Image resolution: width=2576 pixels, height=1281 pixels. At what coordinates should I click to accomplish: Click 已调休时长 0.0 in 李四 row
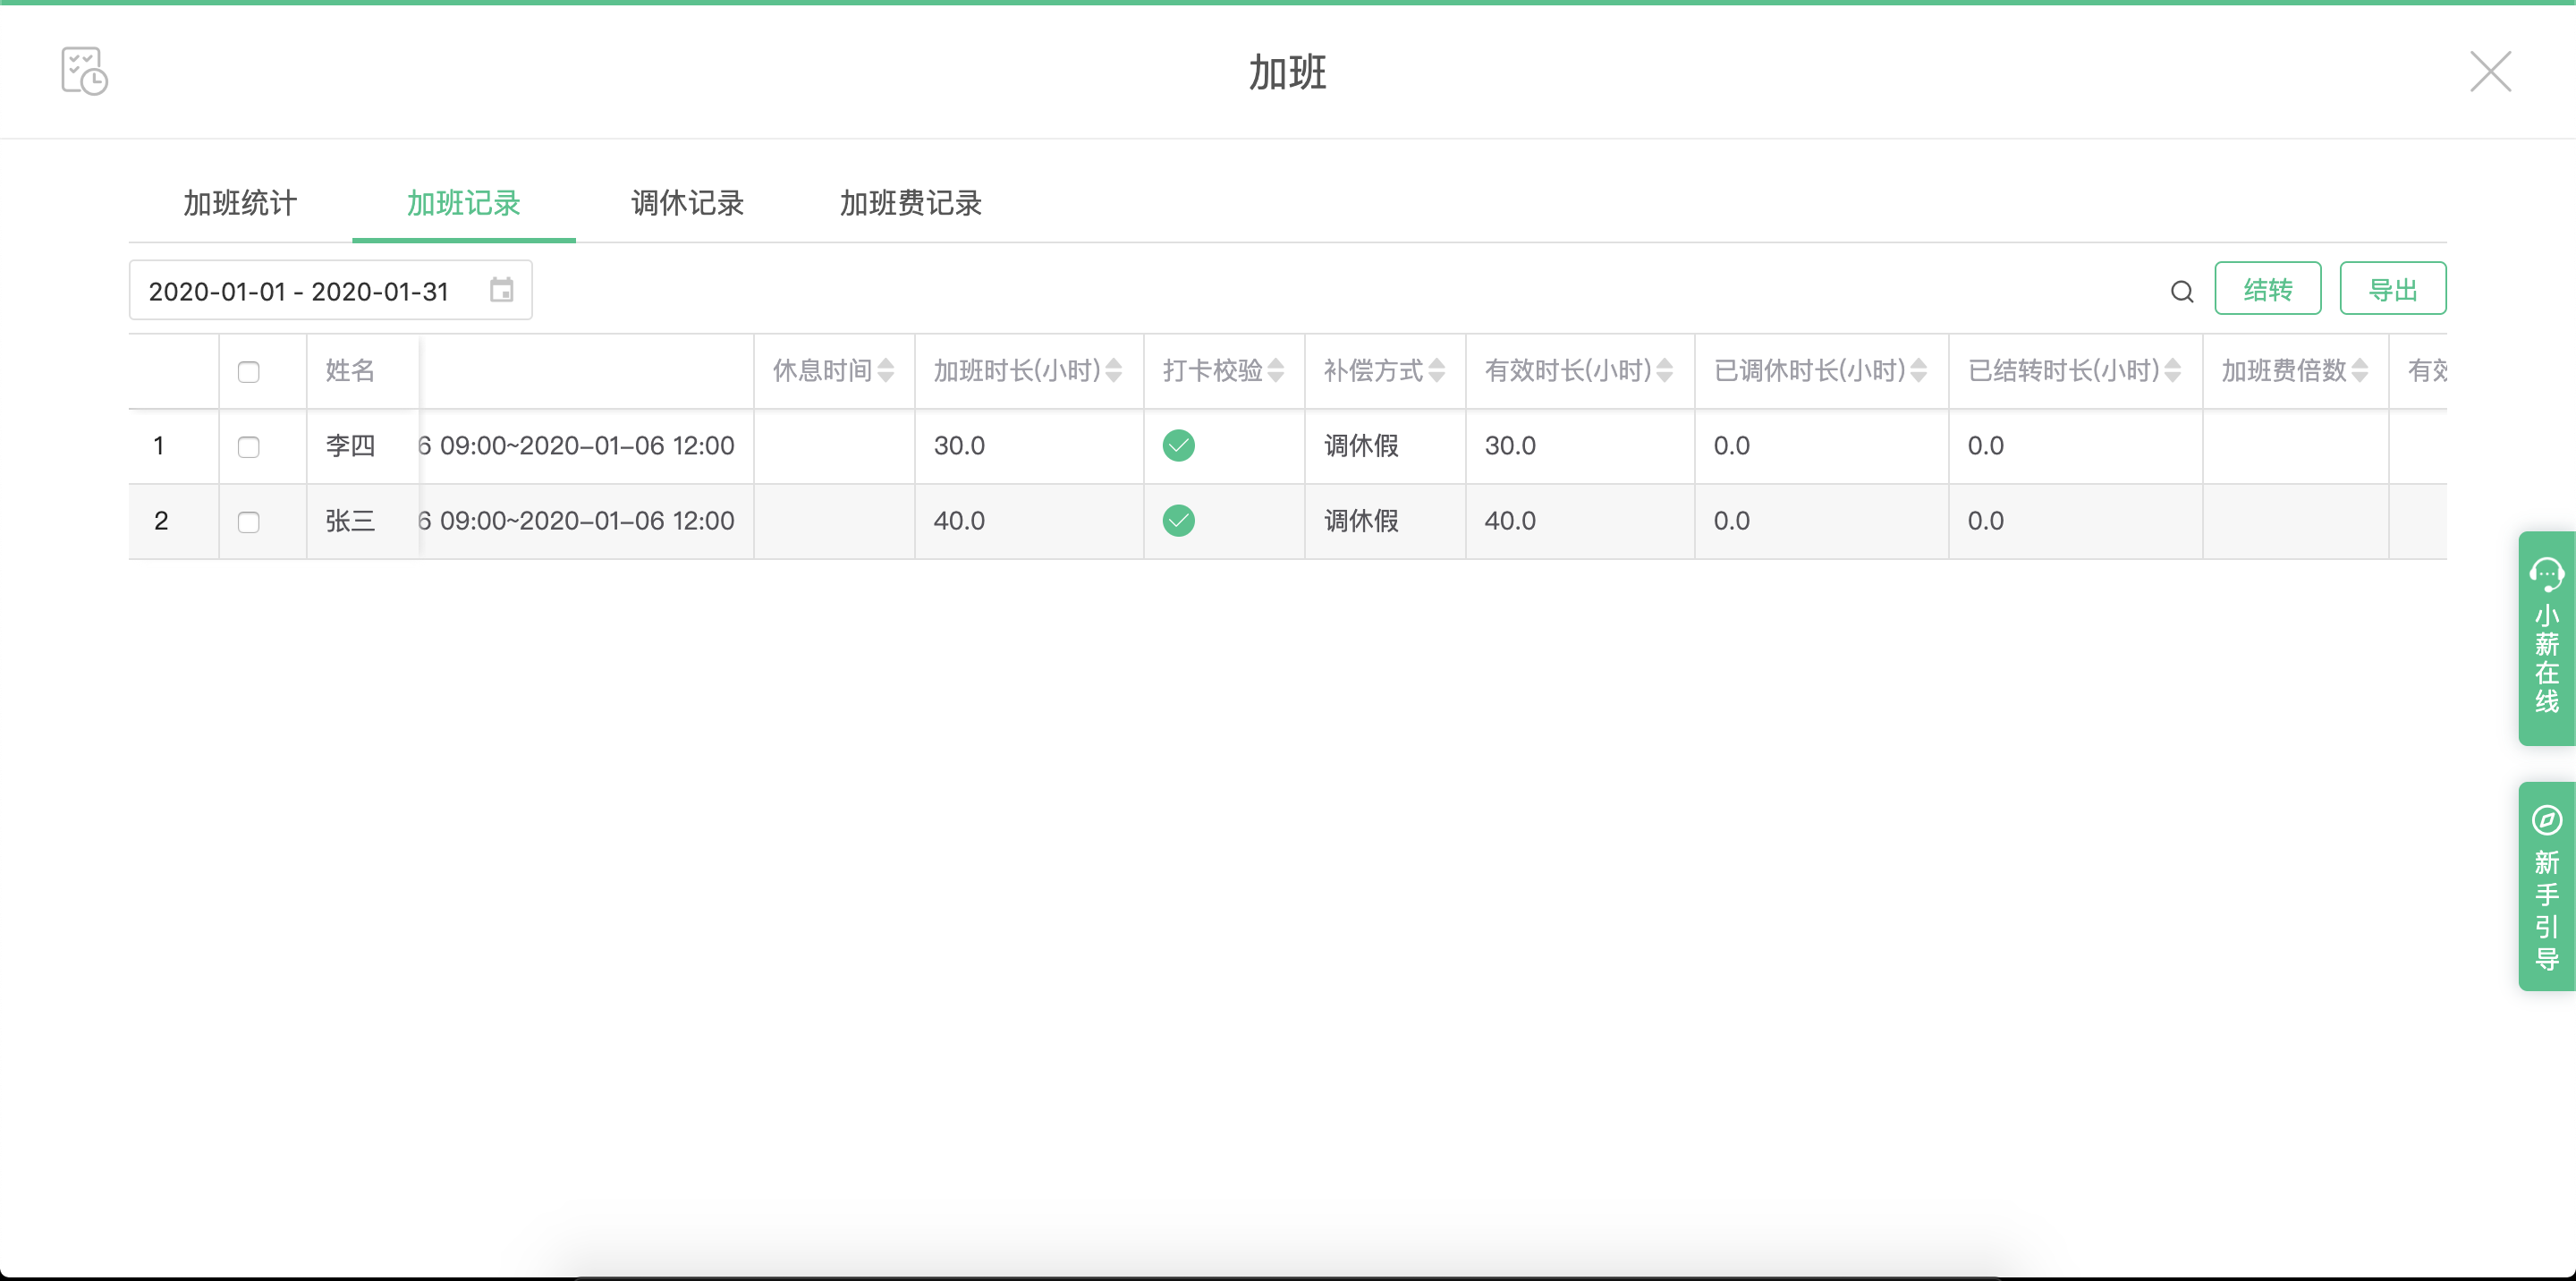click(x=1732, y=445)
